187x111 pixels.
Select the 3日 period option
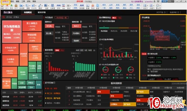point(82,50)
